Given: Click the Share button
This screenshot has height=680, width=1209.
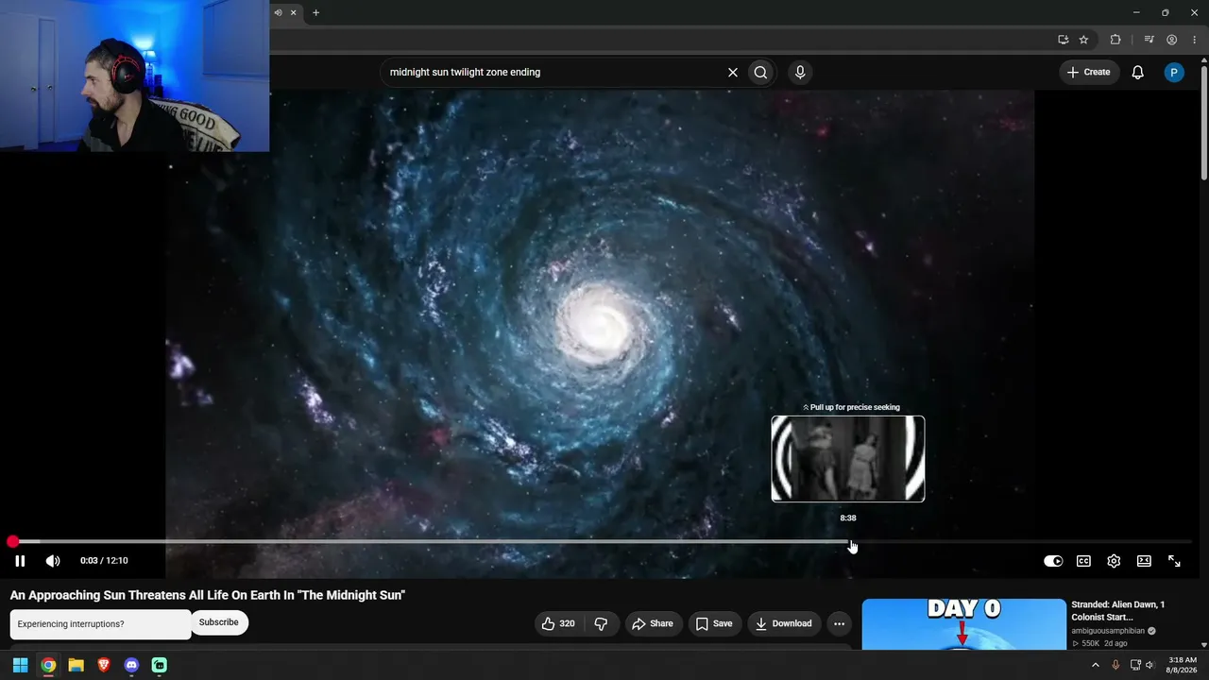Looking at the screenshot, I should [653, 623].
